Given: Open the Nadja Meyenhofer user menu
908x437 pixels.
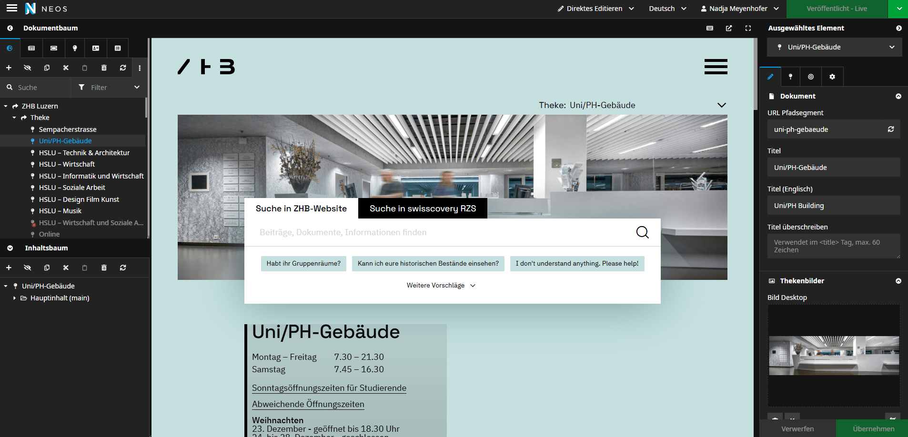Looking at the screenshot, I should (x=740, y=9).
